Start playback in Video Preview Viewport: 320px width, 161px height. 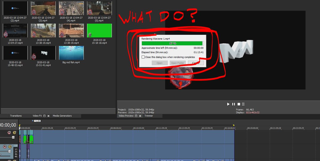point(228,104)
